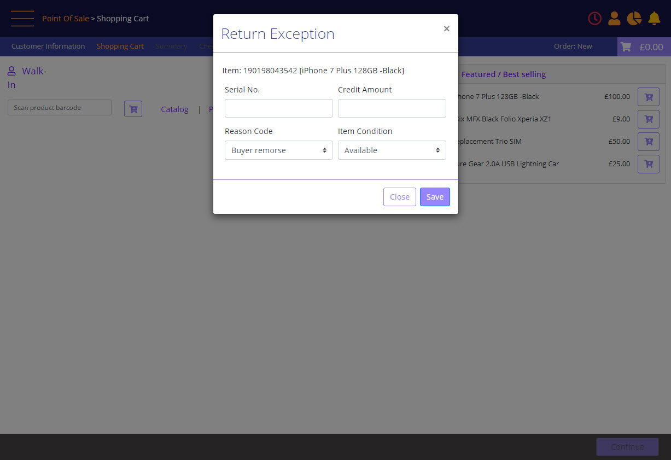Focus the Serial No. input field

279,108
